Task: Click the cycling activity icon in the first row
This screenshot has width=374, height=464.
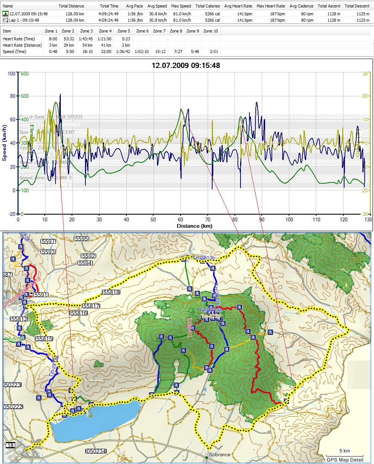Action: [x=5, y=14]
